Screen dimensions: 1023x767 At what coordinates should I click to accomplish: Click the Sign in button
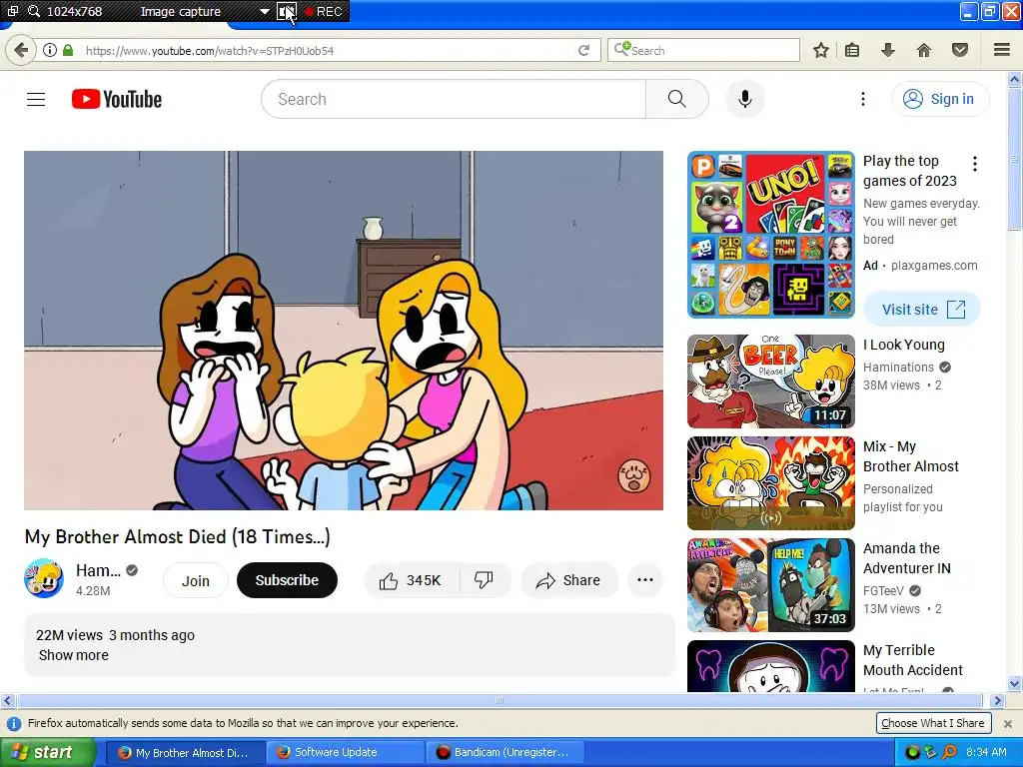[x=940, y=99]
